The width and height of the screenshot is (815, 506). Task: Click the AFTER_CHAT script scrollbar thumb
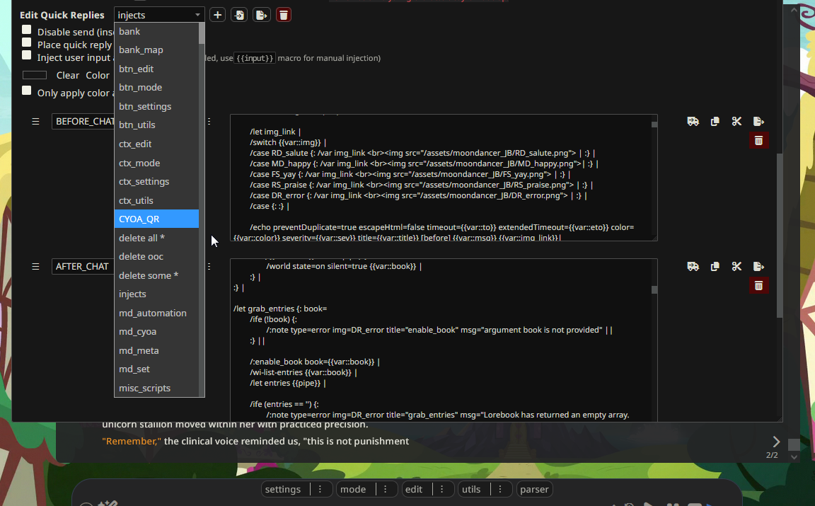pos(654,289)
